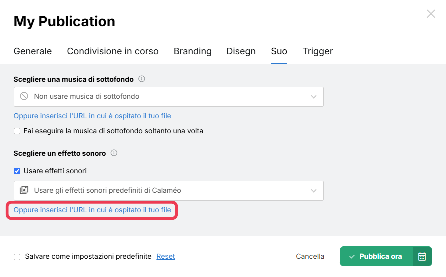The height and width of the screenshot is (277, 446).
Task: Open the sound effects Calaméo dropdown
Action: [169, 191]
